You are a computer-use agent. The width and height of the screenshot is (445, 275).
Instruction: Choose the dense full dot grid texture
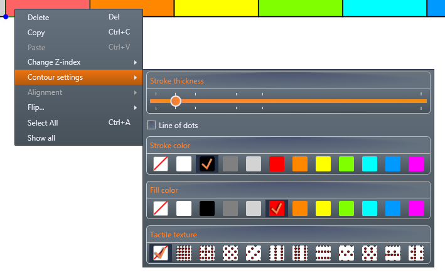(184, 253)
